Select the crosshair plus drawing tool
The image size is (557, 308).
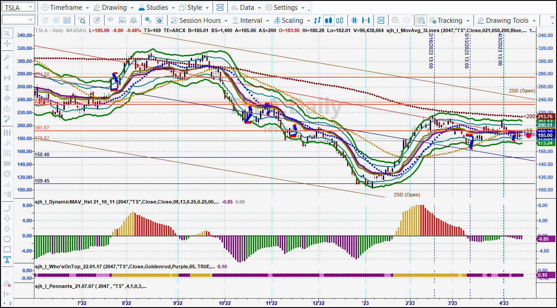(x=7, y=44)
